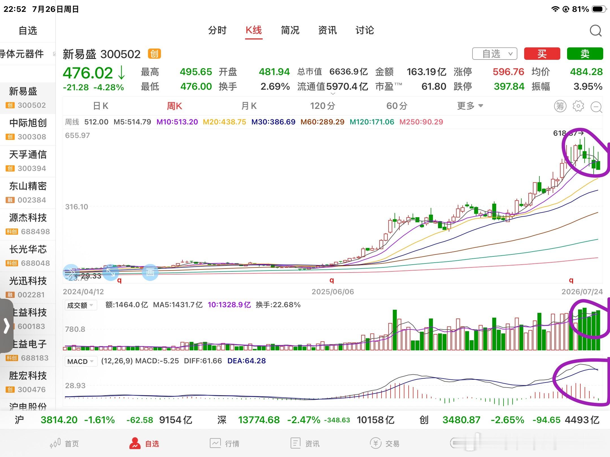Switch to the 分时 tab
Screen dimensions: 610x457
pyautogui.click(x=217, y=30)
